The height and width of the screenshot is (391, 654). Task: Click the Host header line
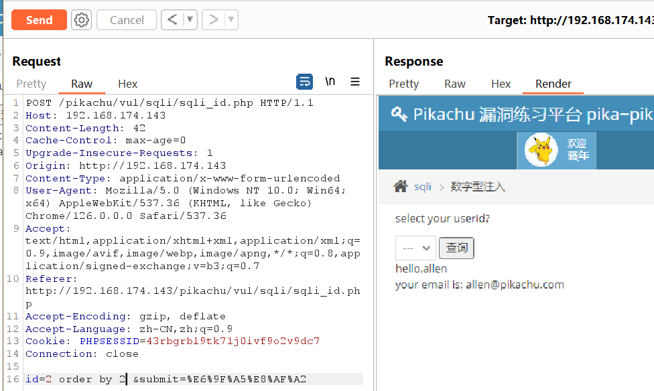[x=96, y=115]
